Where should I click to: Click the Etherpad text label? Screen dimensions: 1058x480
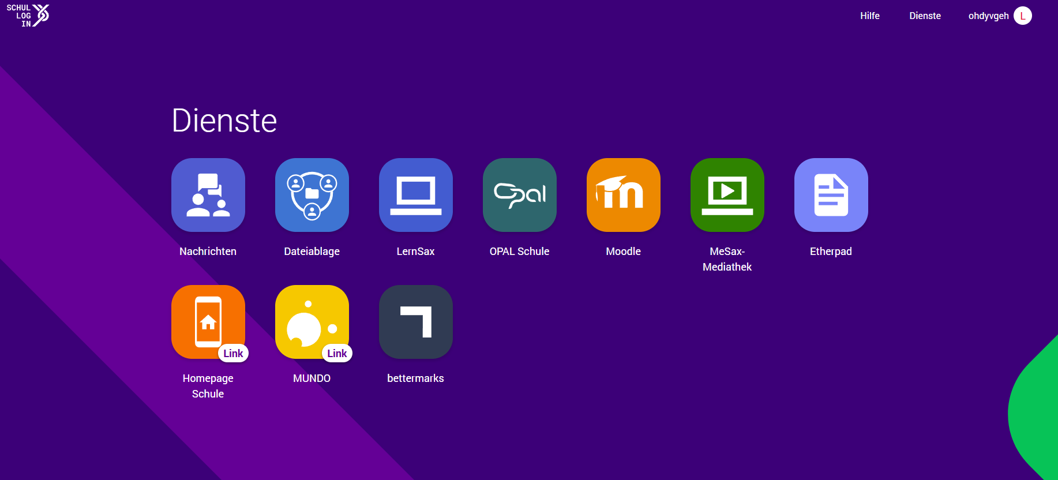[831, 252]
